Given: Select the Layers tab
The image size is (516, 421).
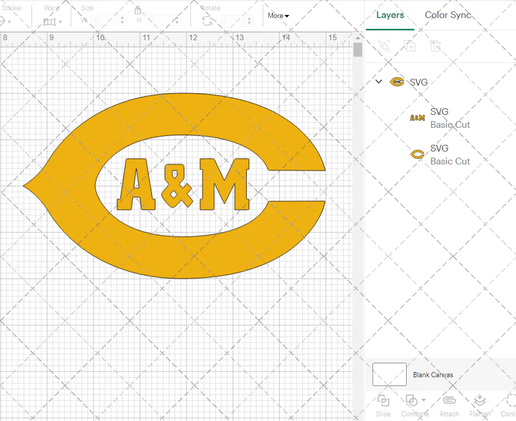Looking at the screenshot, I should [x=390, y=15].
